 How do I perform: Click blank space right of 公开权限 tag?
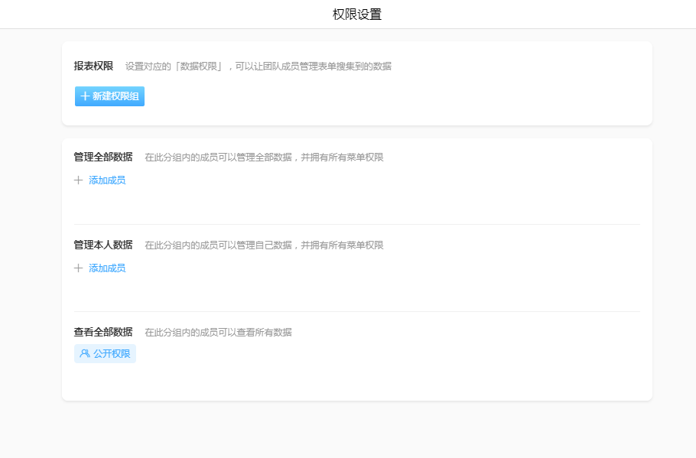tap(382, 354)
